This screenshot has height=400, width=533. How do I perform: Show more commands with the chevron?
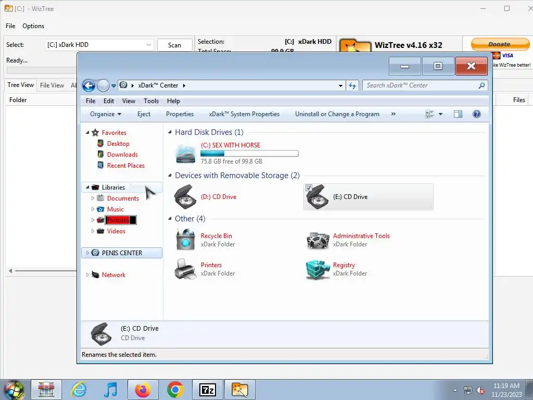pos(394,114)
